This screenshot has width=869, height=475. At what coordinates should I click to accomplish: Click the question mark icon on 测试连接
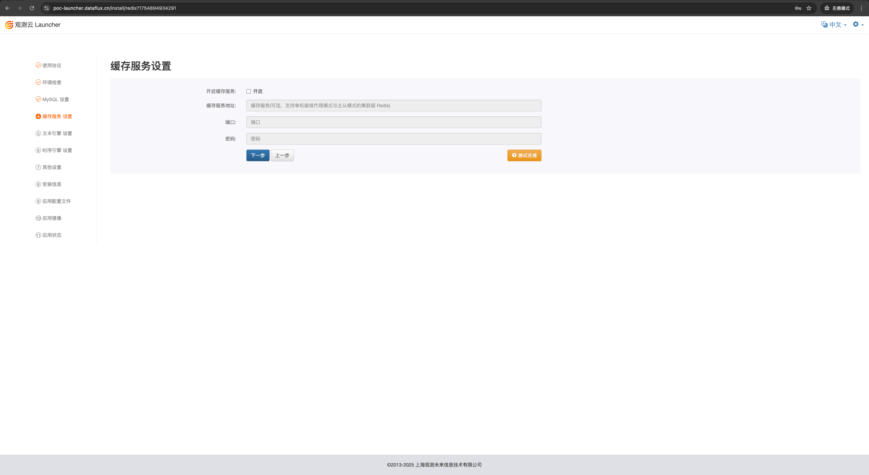pos(514,155)
